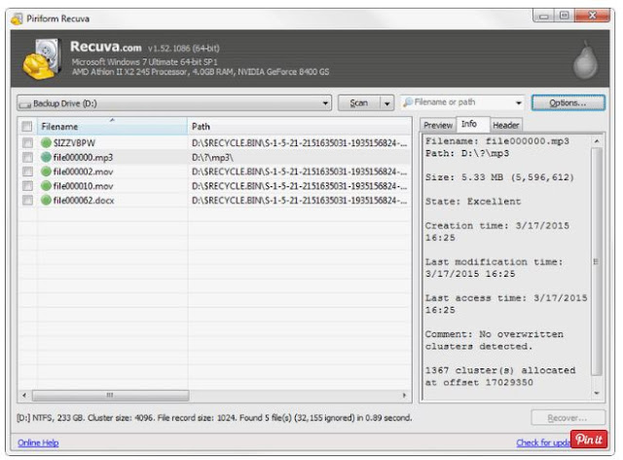Toggle the select-all checkbox in header
The width and height of the screenshot is (623, 460).
[x=27, y=127]
